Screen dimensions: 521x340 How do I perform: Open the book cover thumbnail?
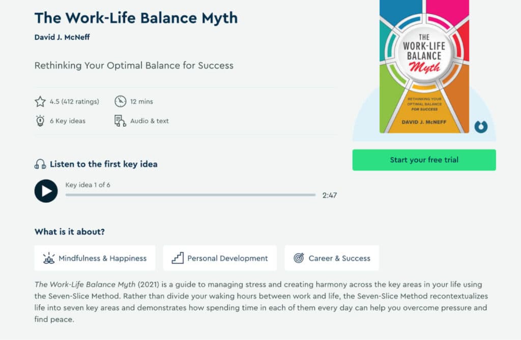click(x=424, y=66)
